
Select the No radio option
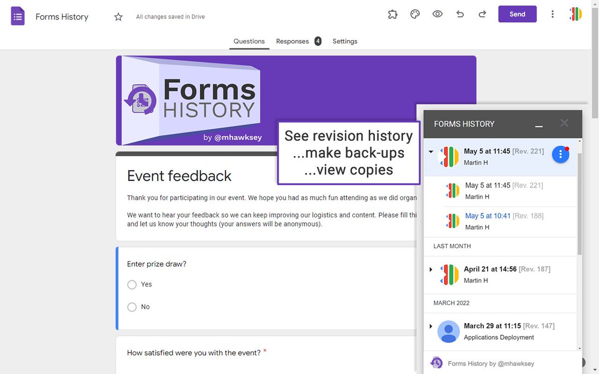pyautogui.click(x=132, y=307)
